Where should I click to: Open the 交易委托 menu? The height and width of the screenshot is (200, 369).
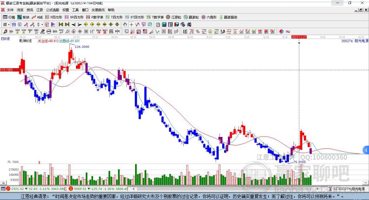pyautogui.click(x=98, y=10)
